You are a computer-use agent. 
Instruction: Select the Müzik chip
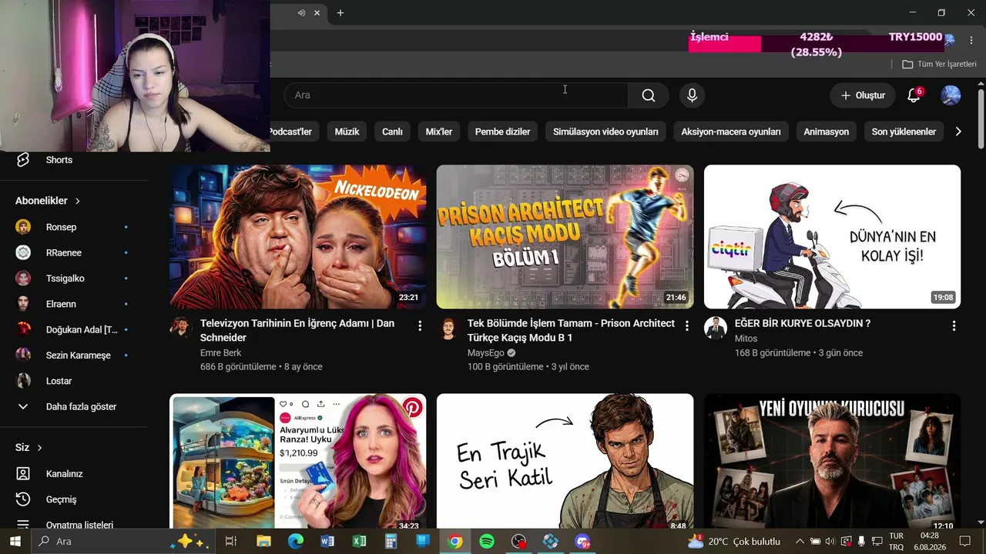(347, 132)
